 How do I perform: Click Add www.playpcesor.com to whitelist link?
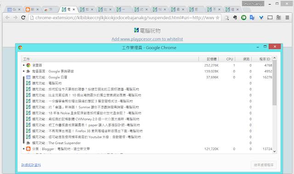tap(147, 39)
